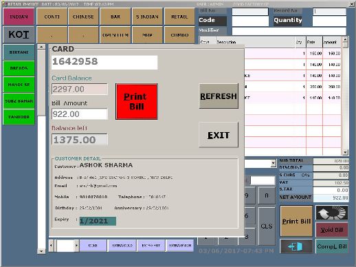This screenshot has width=356, height=267.
Task: Click the card number field showing 1642958
Action: point(104,62)
